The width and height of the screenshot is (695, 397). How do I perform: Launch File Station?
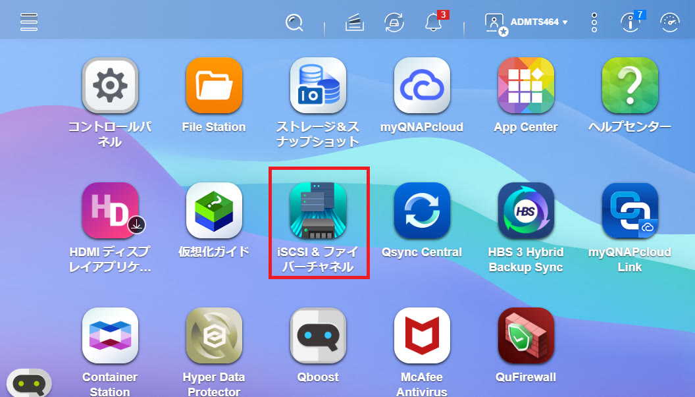(214, 85)
